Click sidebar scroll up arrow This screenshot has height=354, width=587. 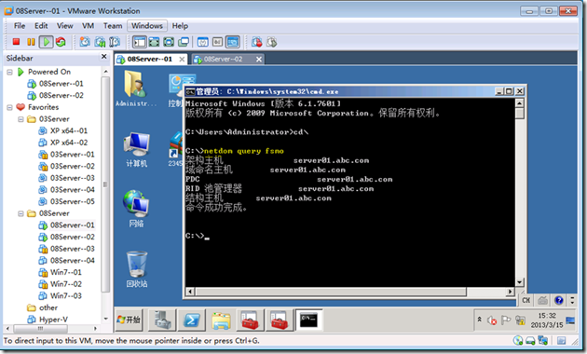[105, 72]
